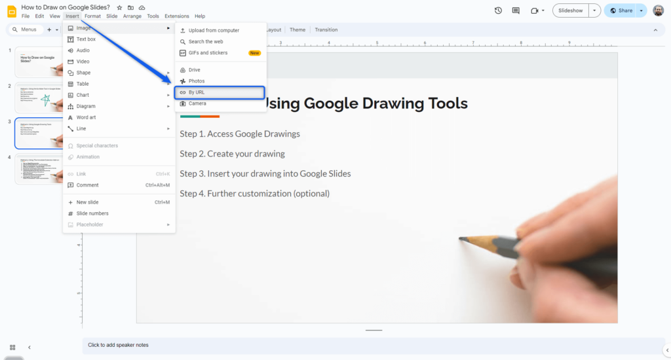Click the new slide plus icon
The image size is (671, 360).
pos(48,29)
